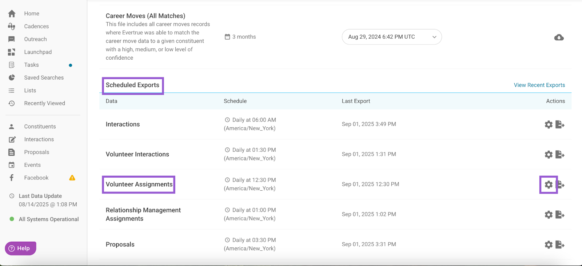Run export icon for Relationship Management Assignments
This screenshot has width=582, height=266.
(560, 215)
